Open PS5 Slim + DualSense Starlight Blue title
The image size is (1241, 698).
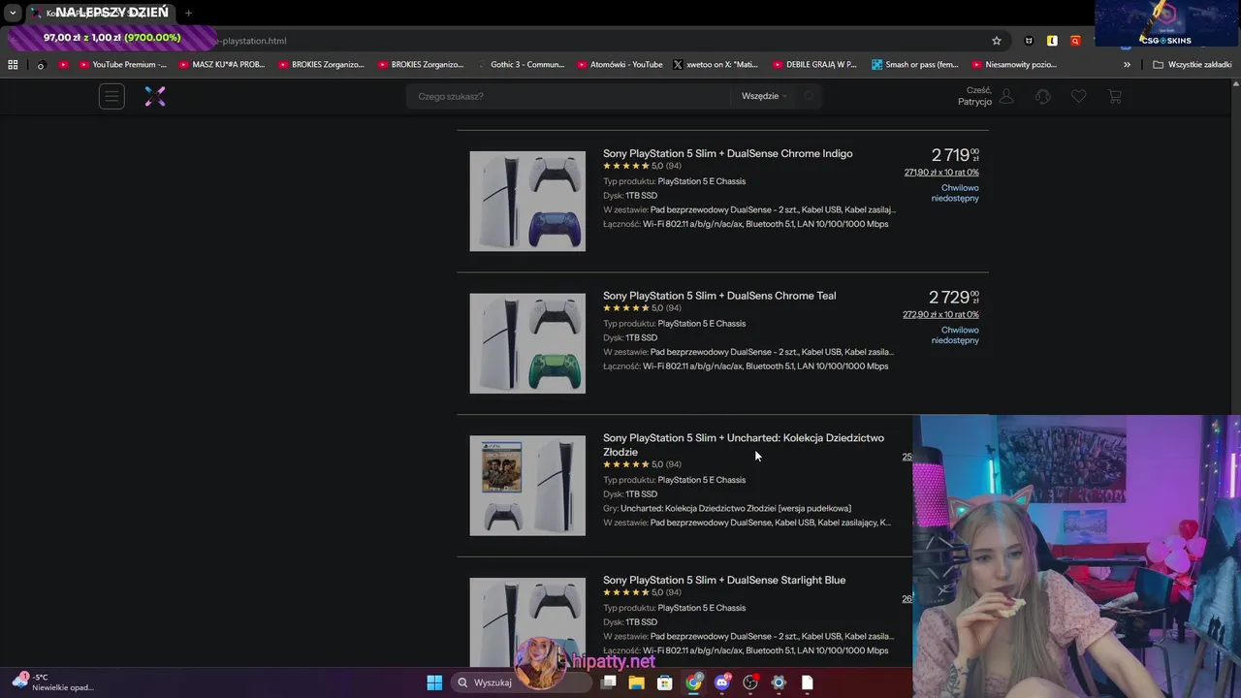724,580
